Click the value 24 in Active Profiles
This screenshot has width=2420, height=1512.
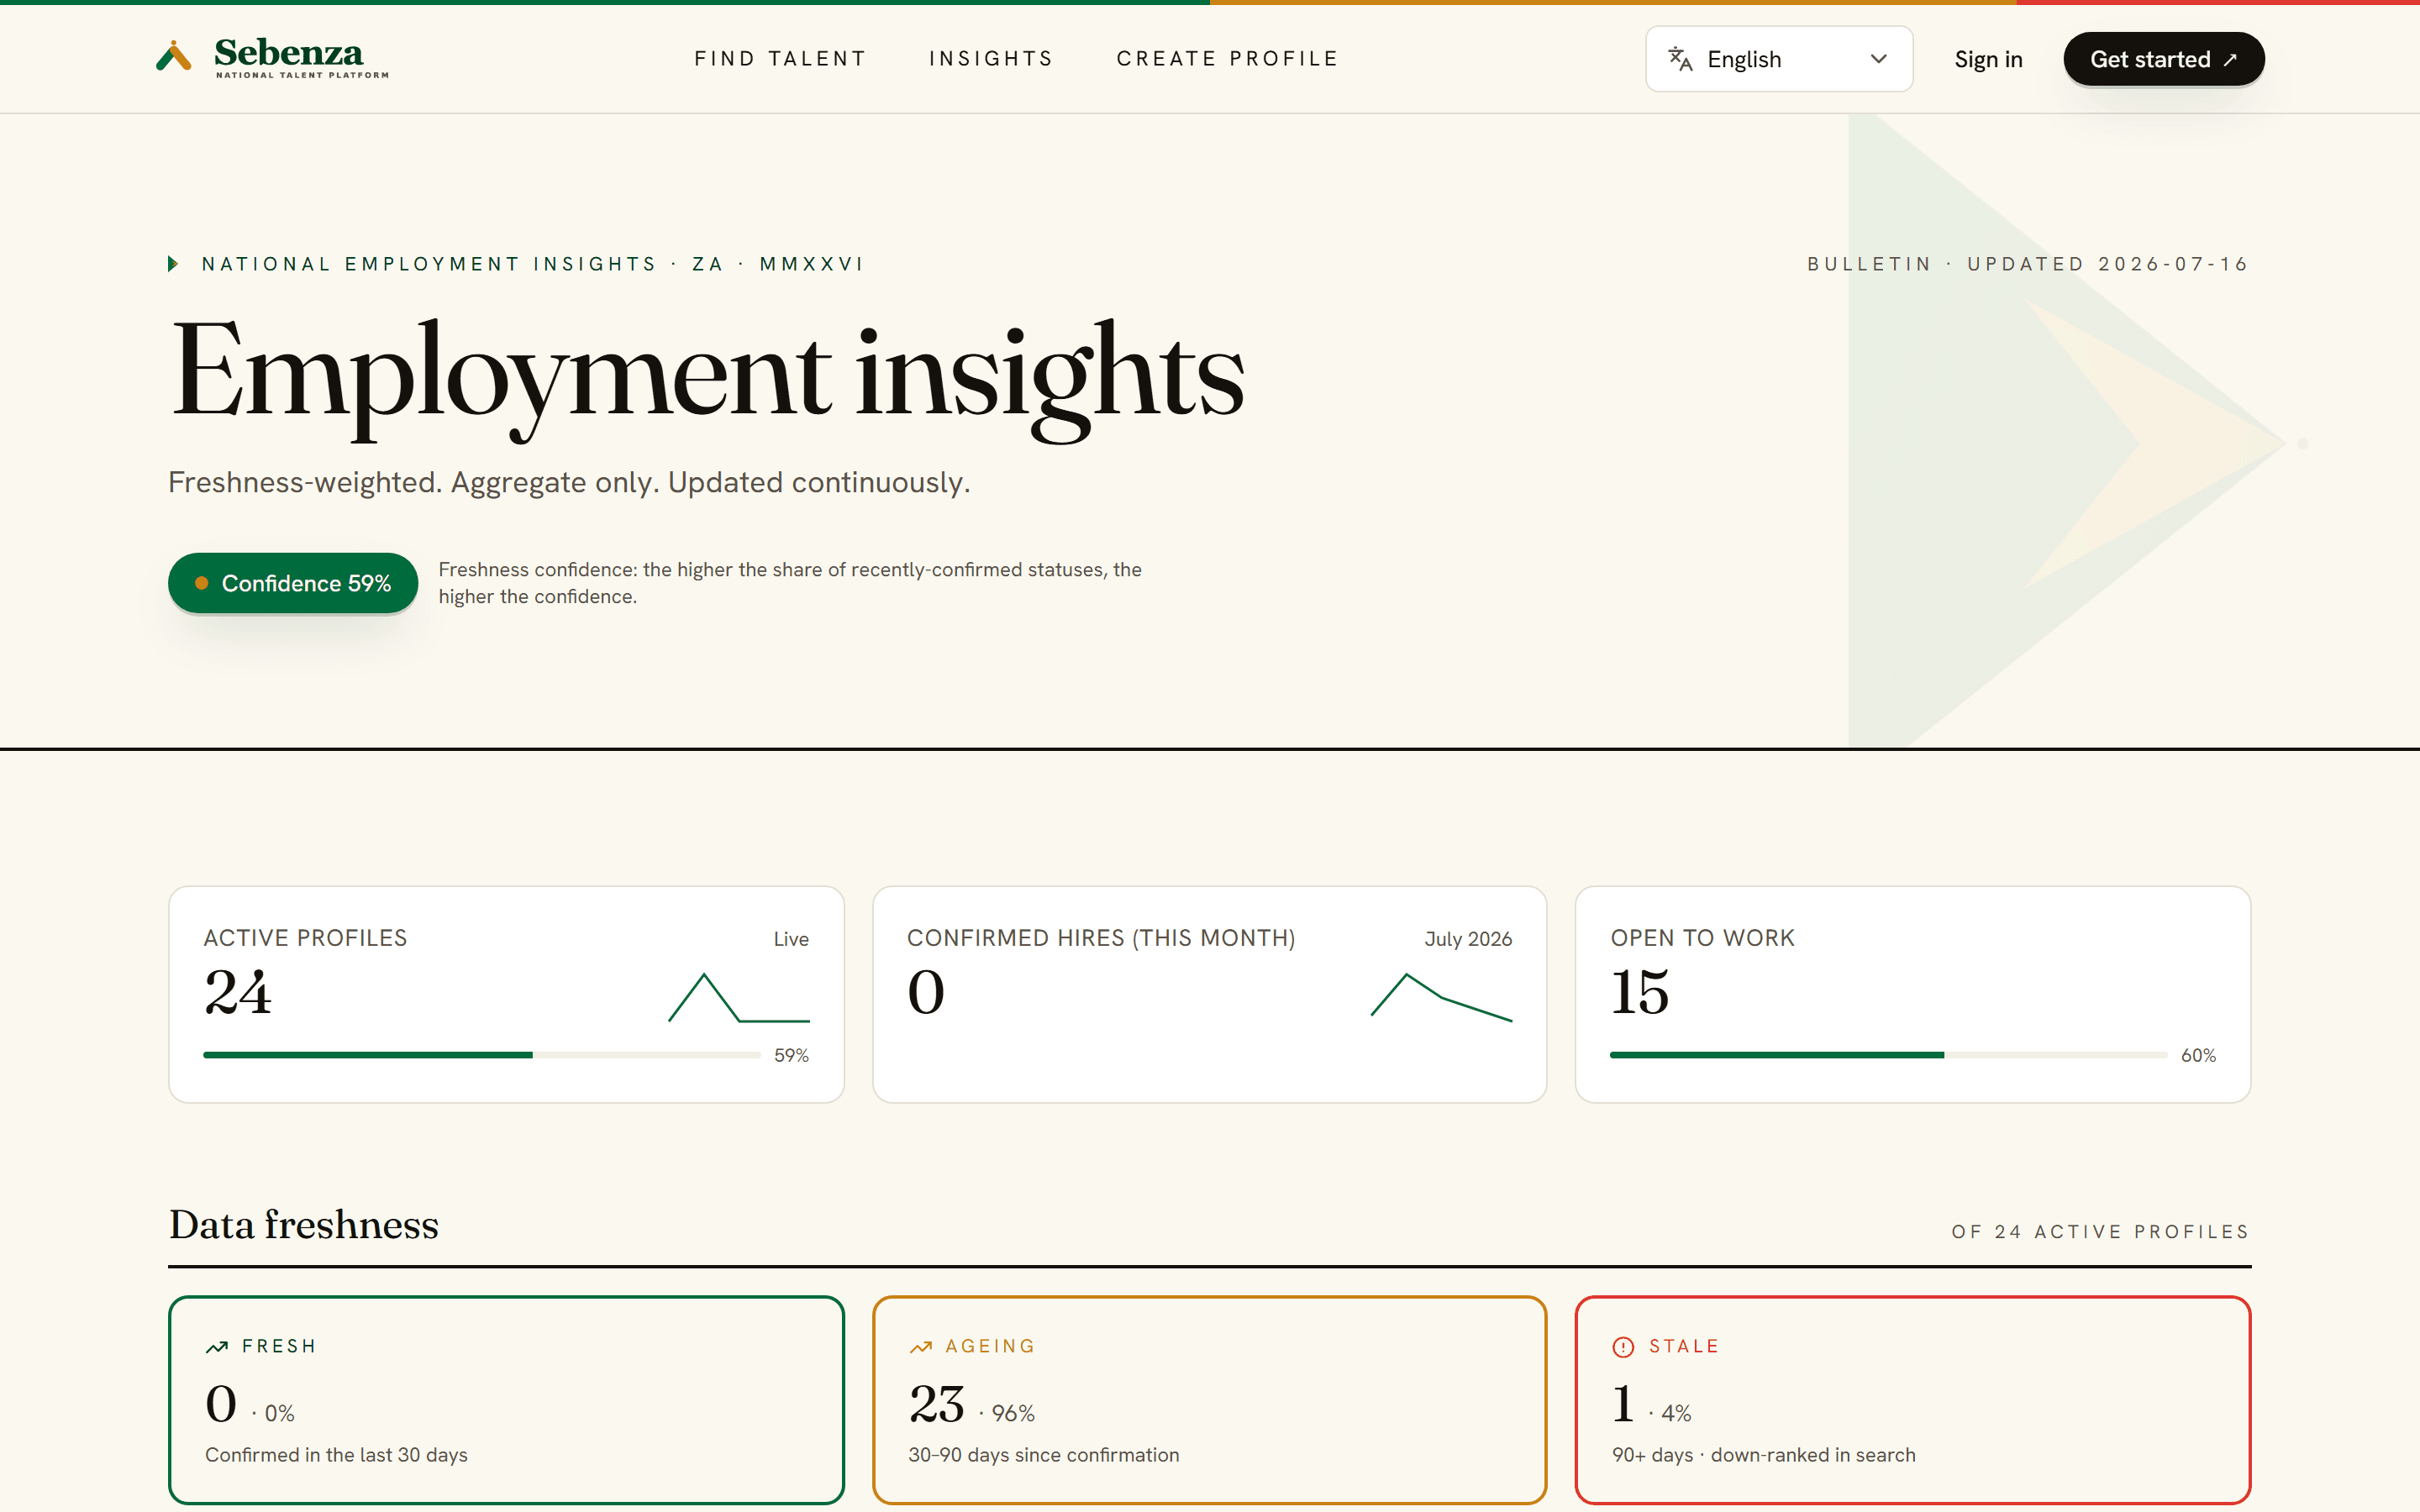238,993
